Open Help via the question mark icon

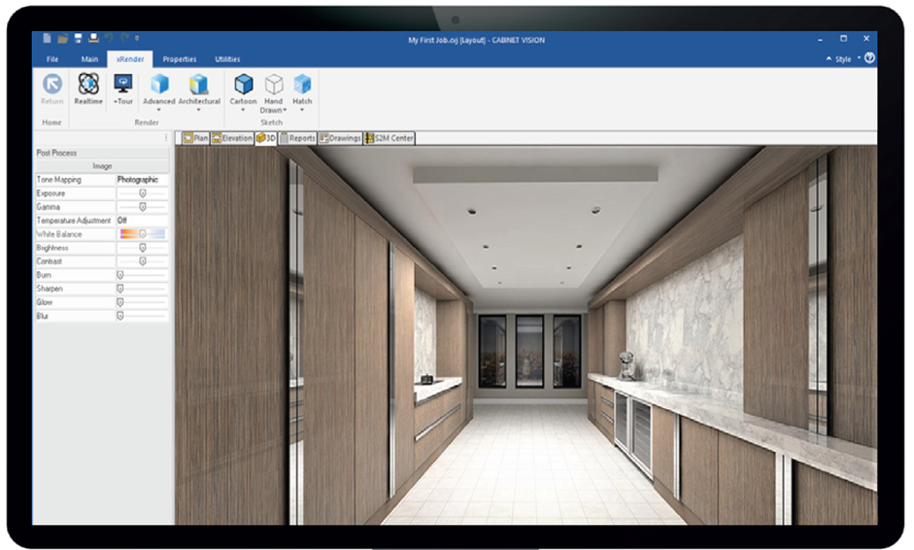869,58
